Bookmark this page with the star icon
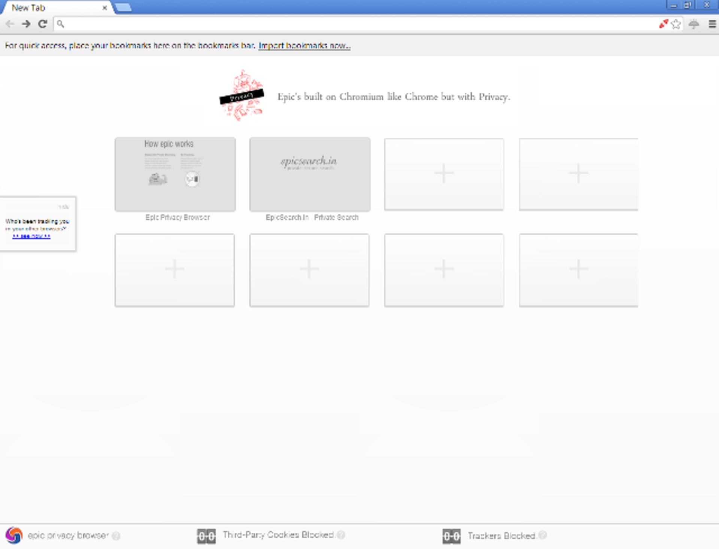Viewport: 719px width, 549px height. tap(676, 24)
